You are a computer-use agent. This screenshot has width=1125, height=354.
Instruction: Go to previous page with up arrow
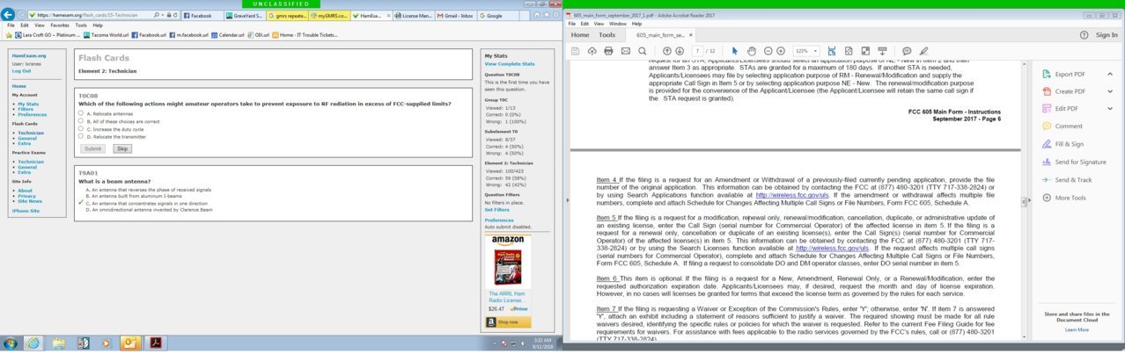tap(666, 51)
